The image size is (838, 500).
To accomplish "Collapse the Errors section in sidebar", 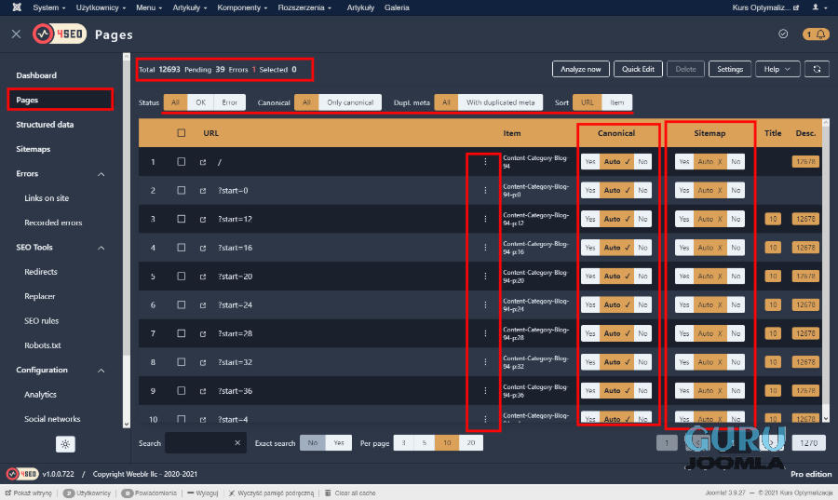I will (x=101, y=175).
